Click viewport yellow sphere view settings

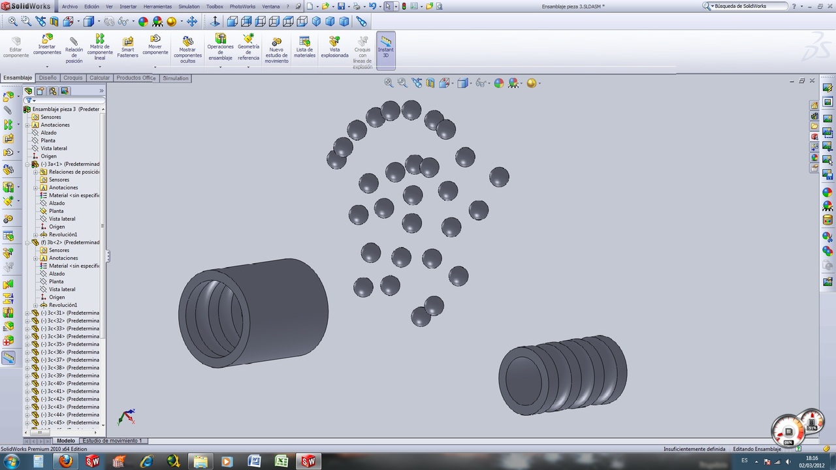pyautogui.click(x=531, y=83)
